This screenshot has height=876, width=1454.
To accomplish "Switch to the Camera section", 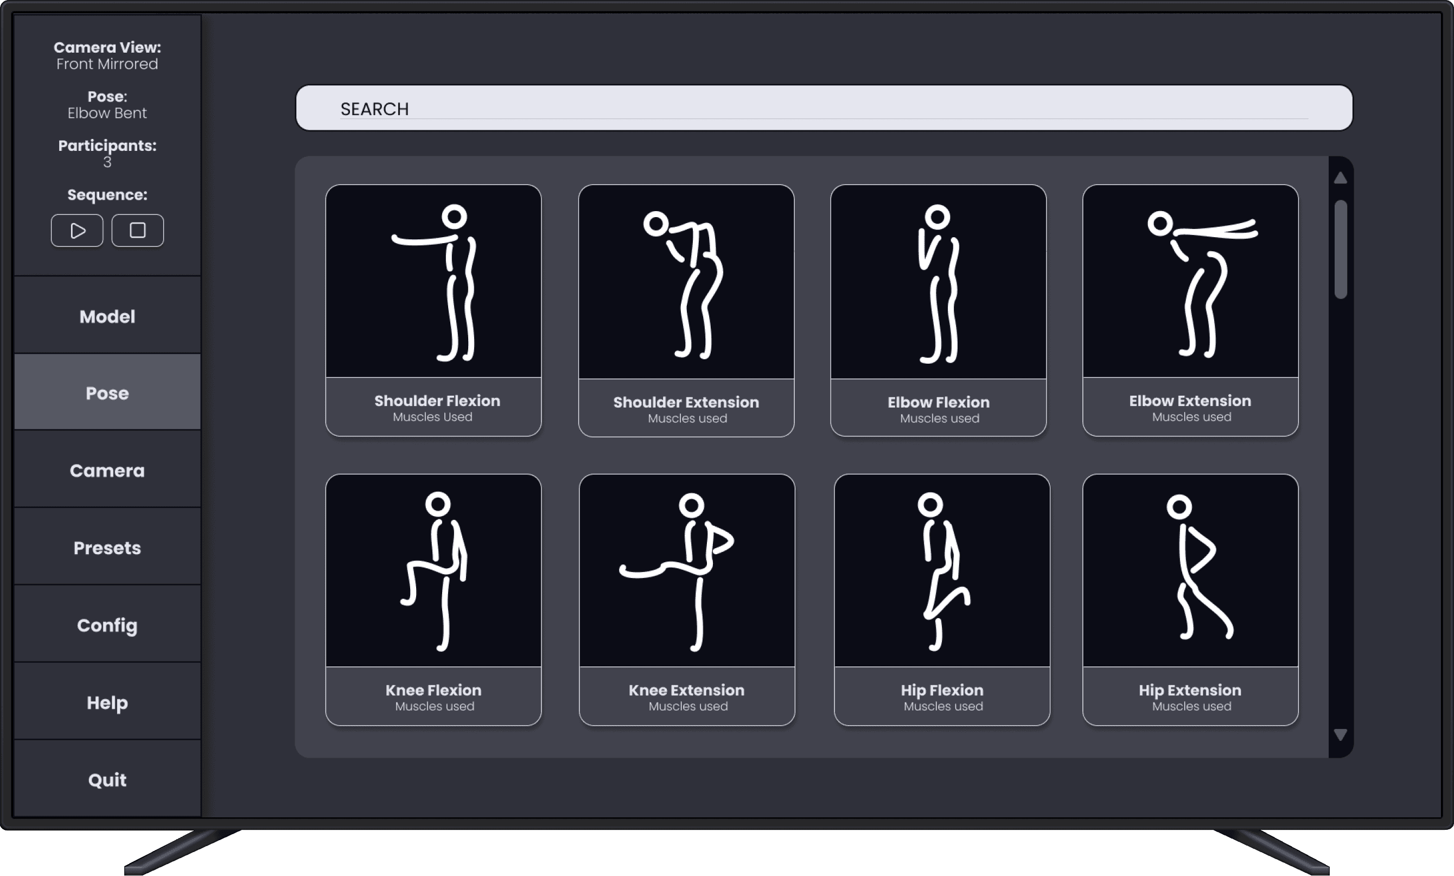I will (107, 471).
